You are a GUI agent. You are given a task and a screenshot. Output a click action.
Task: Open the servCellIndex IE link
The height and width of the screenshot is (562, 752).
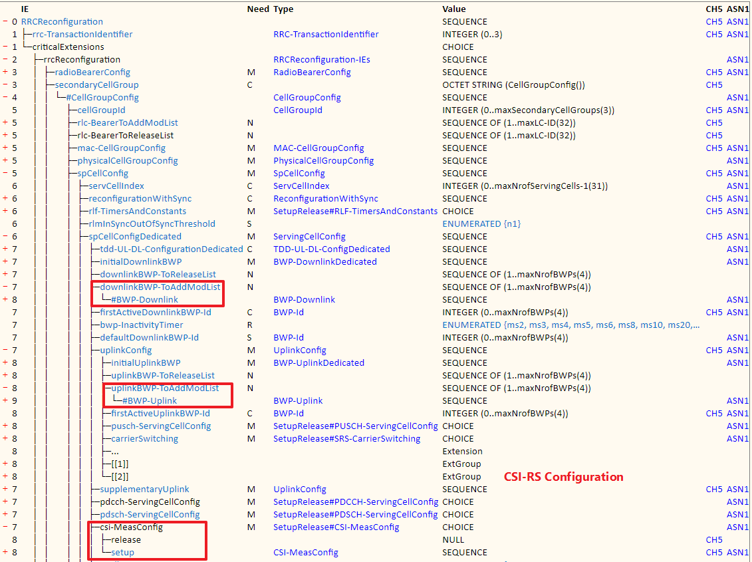(116, 186)
